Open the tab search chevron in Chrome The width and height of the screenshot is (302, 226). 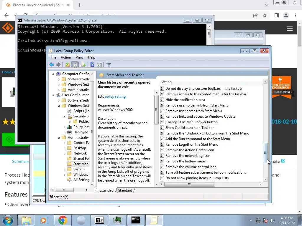267,5
